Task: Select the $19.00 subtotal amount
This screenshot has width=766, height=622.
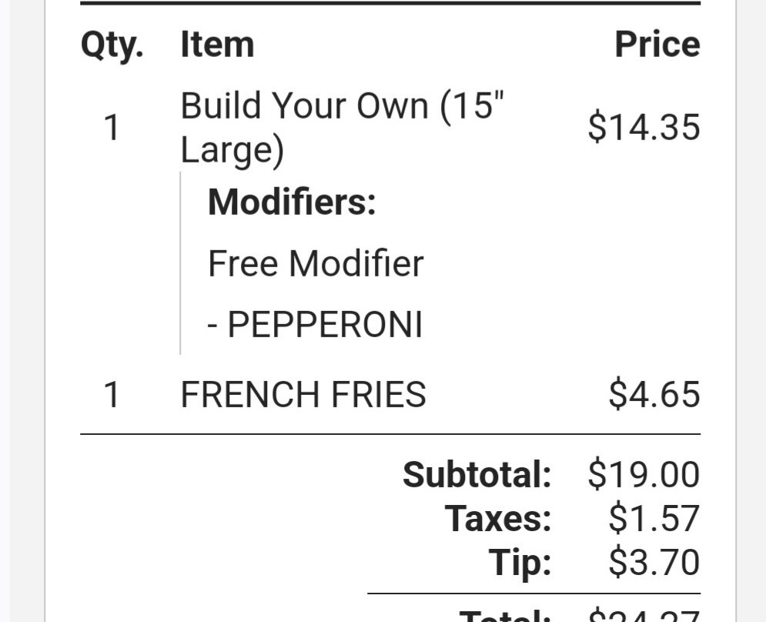Action: point(644,474)
